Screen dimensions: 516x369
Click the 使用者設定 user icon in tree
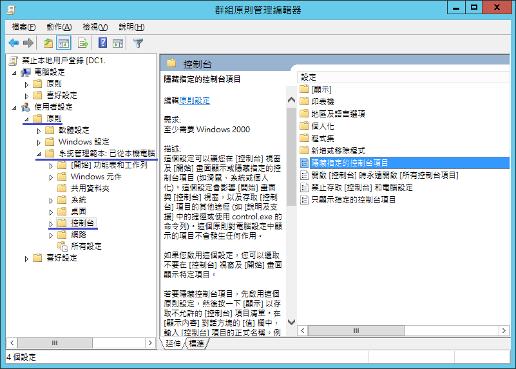pyautogui.click(x=26, y=106)
